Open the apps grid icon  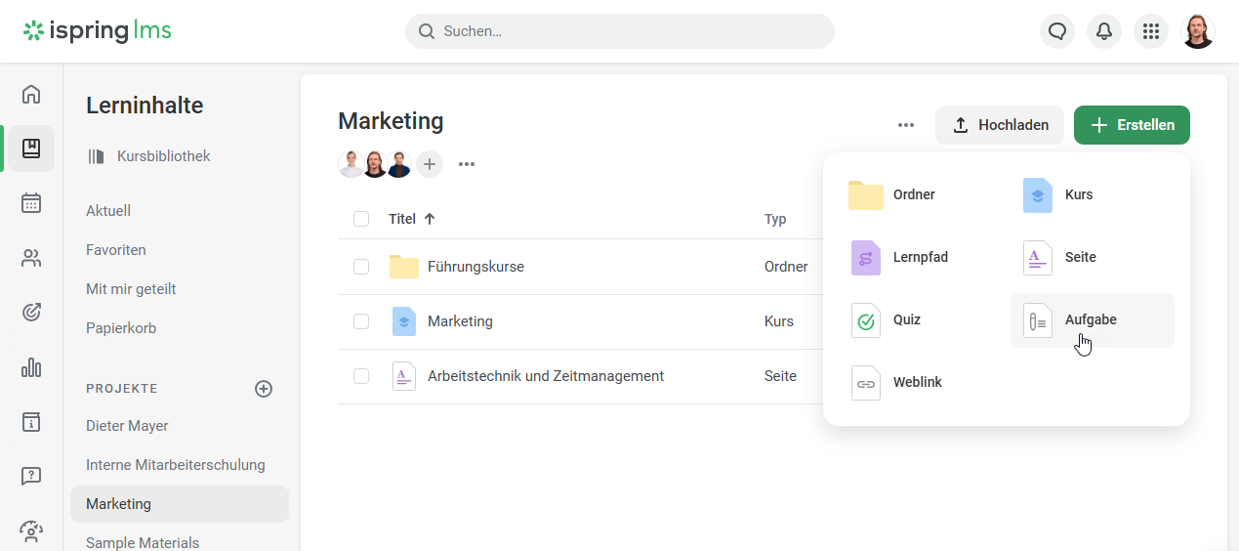[x=1151, y=31]
